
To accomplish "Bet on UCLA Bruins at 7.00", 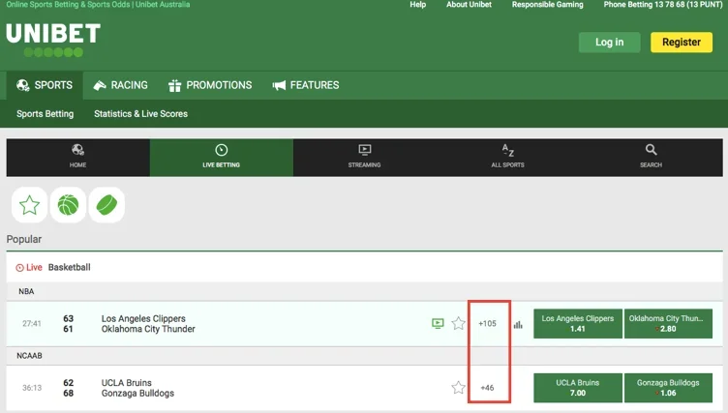I will point(578,388).
